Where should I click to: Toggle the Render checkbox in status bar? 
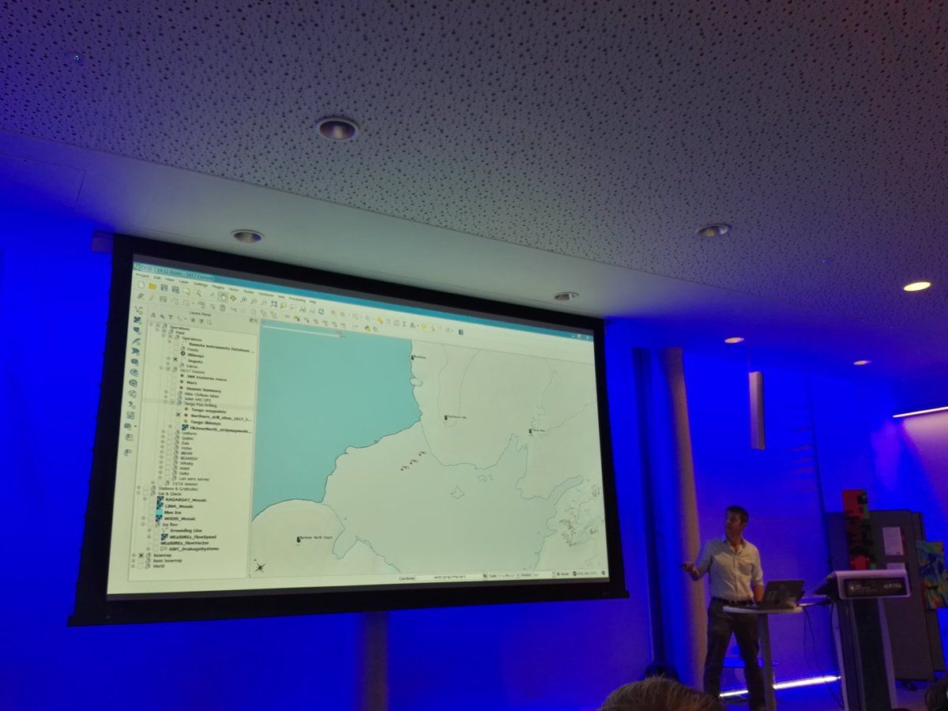click(x=558, y=574)
